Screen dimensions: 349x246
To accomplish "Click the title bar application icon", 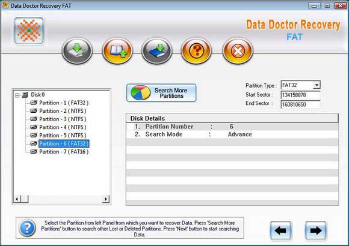I will coord(5,5).
